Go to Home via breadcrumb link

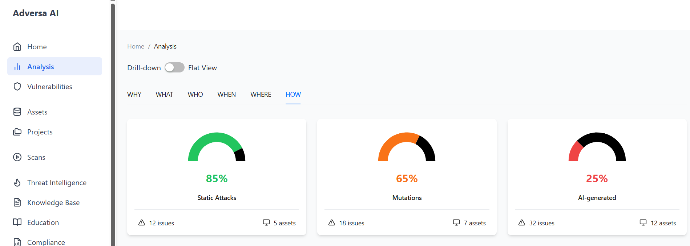pos(136,46)
